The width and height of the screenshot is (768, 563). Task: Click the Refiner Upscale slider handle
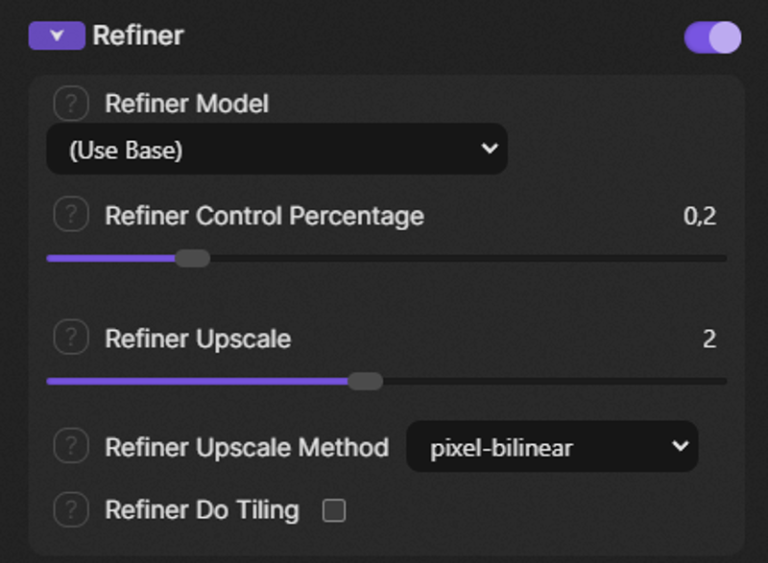click(365, 381)
